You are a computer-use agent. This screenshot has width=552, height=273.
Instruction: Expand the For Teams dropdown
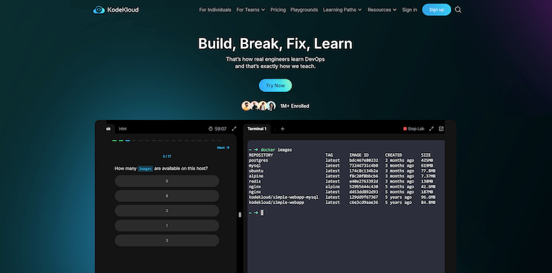(x=250, y=10)
